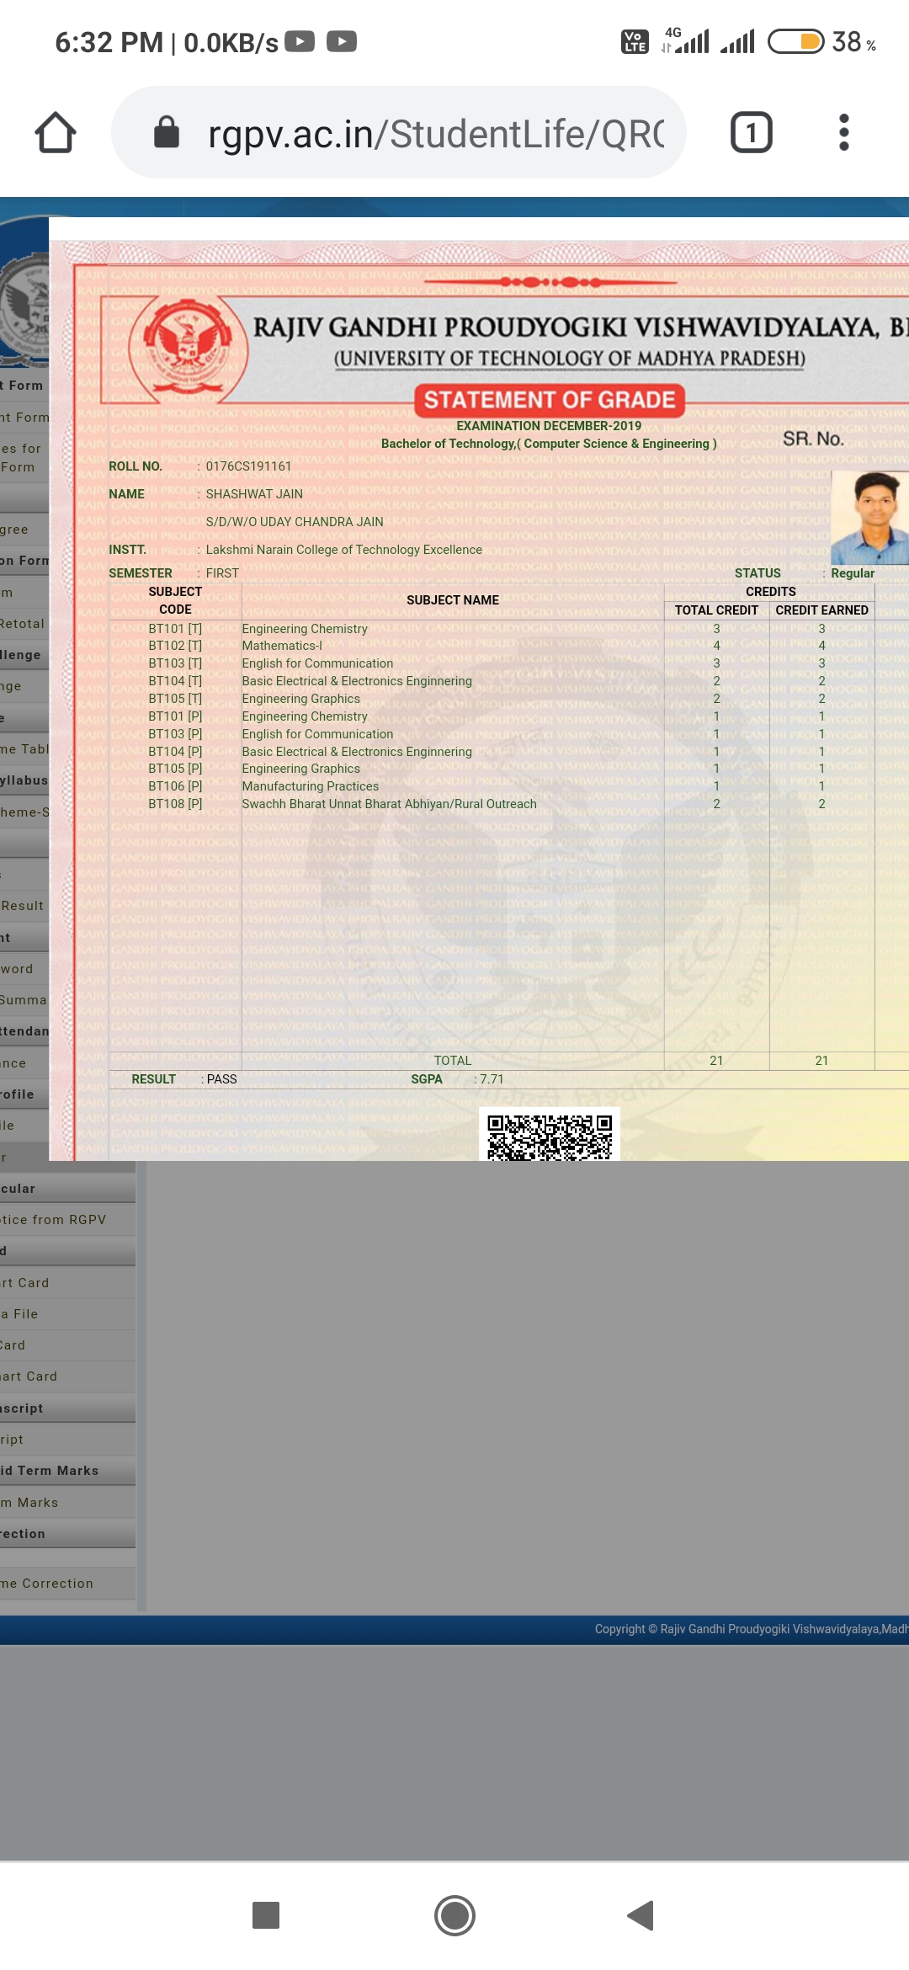Open the browser three-dot overflow menu

coord(844,132)
